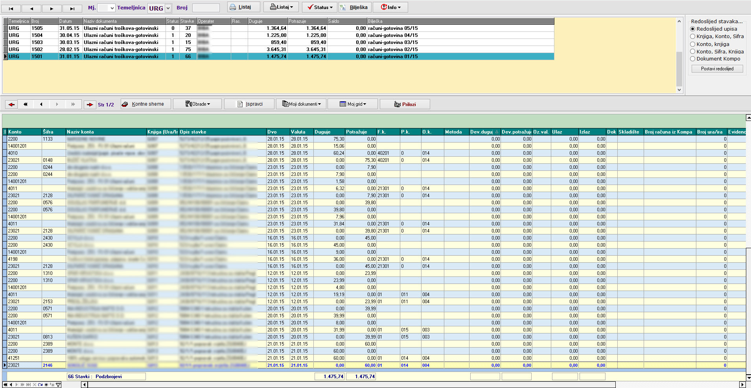Click the Bilješka column header in upper list
The image size is (751, 388).
click(460, 21)
